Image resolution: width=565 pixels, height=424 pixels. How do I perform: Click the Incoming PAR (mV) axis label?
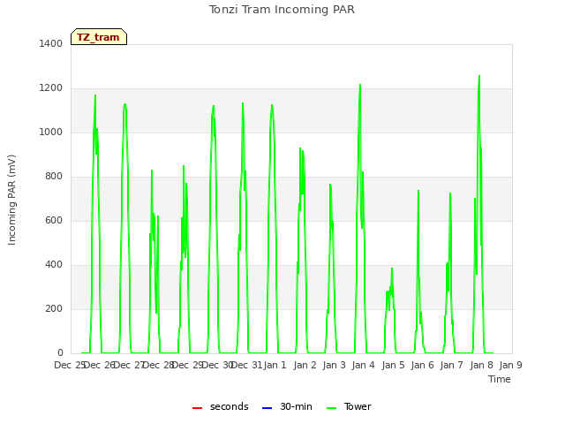(x=11, y=201)
